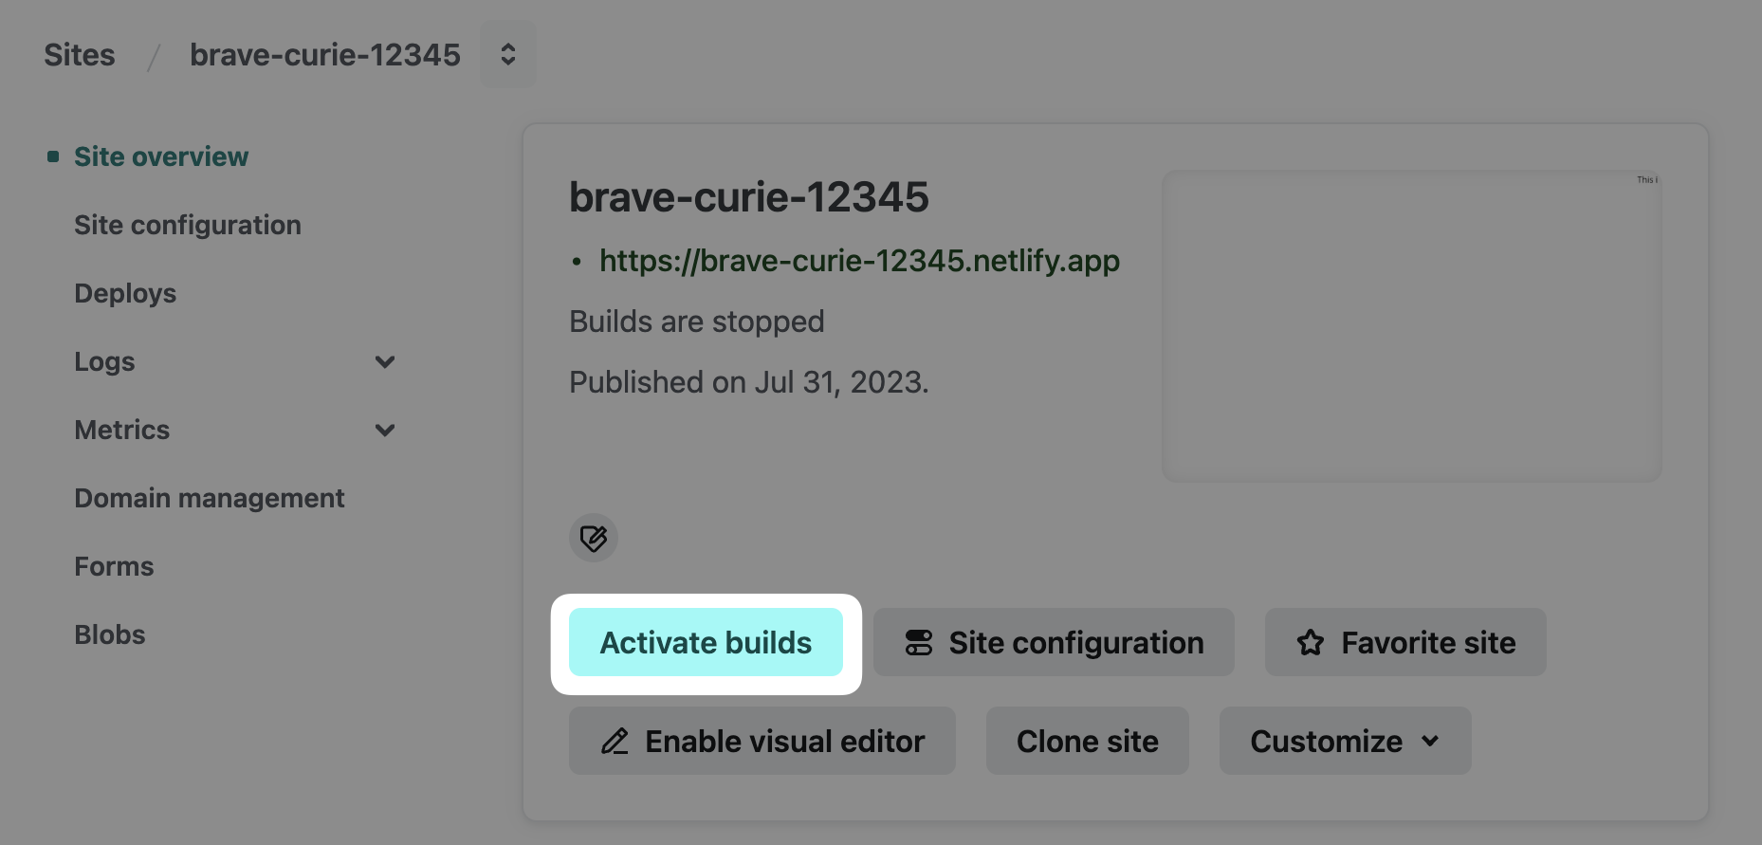Select Site overview in the sidebar
The height and width of the screenshot is (845, 1762).
click(161, 157)
